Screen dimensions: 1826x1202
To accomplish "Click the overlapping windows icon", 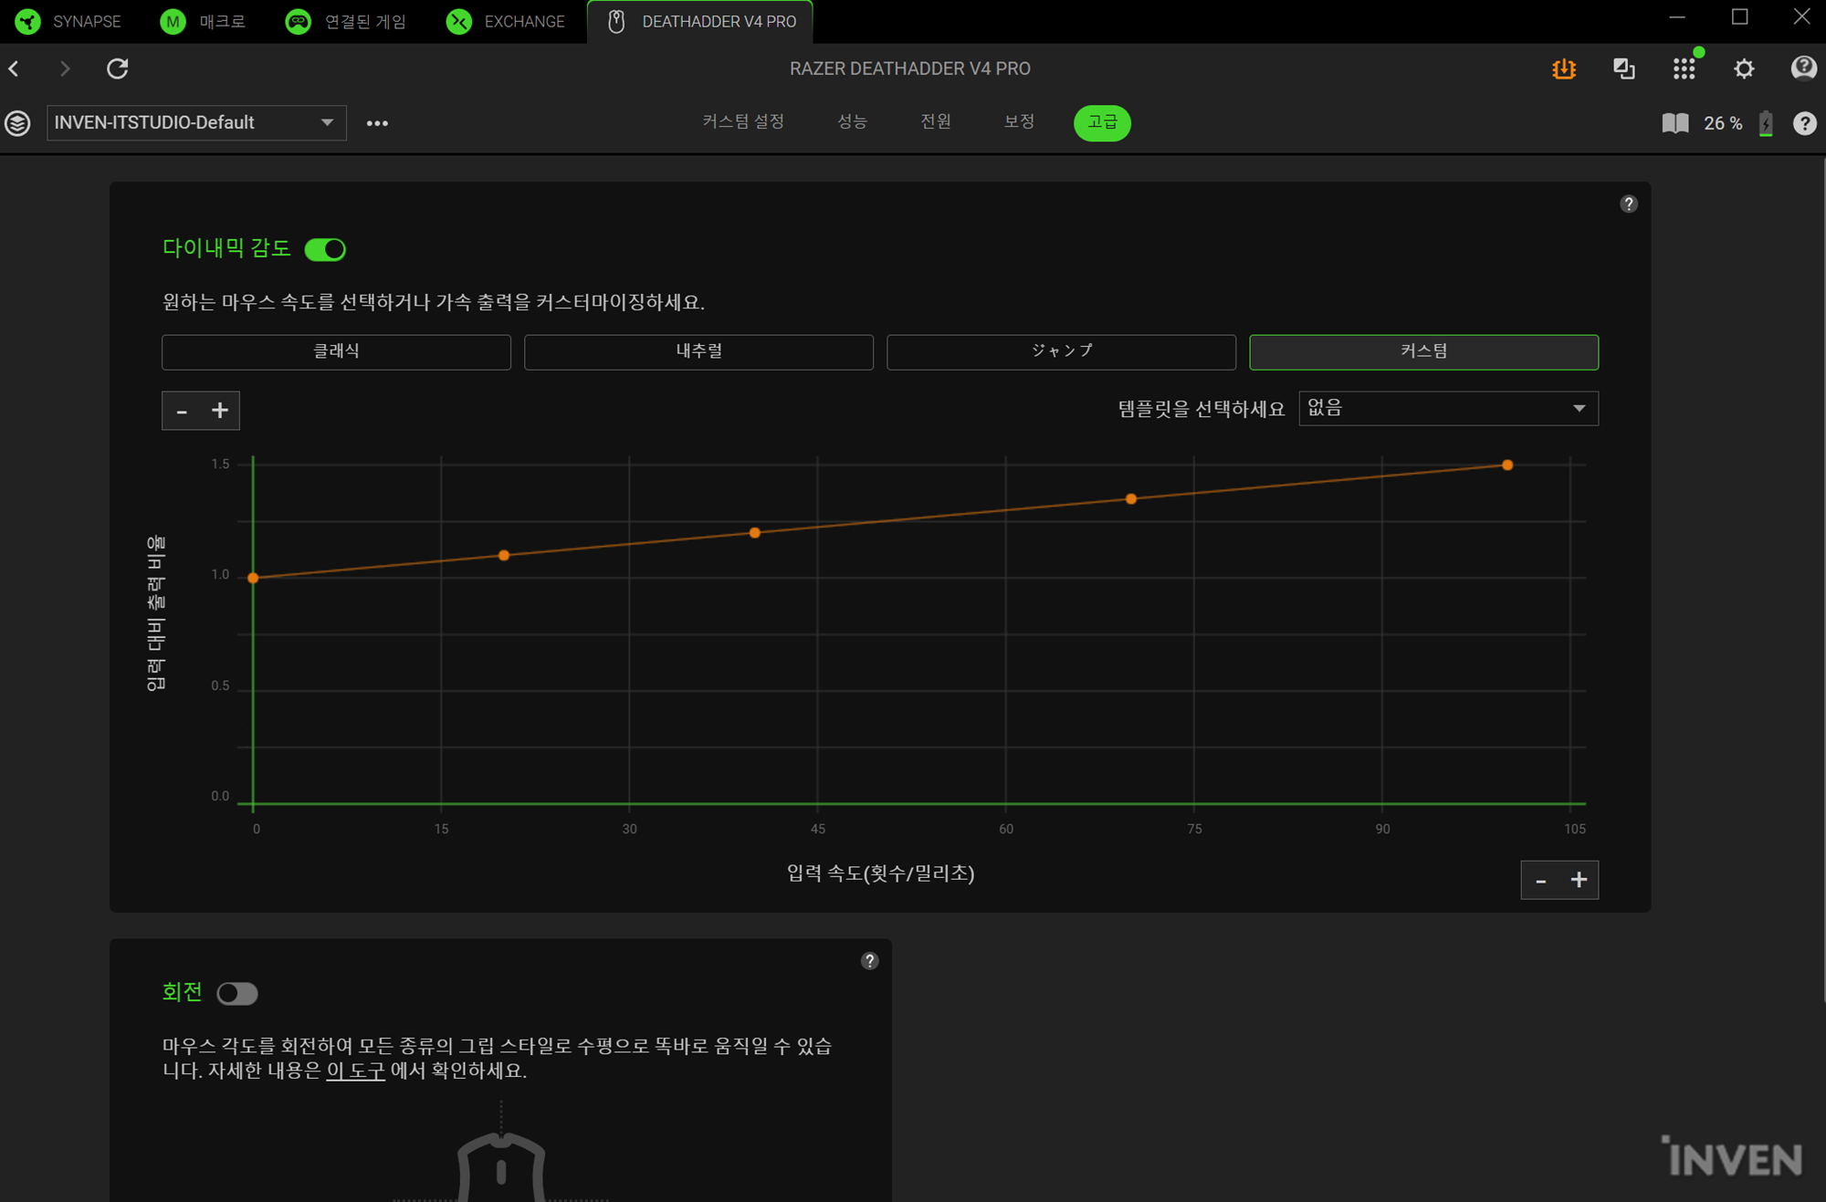I will pyautogui.click(x=1624, y=68).
